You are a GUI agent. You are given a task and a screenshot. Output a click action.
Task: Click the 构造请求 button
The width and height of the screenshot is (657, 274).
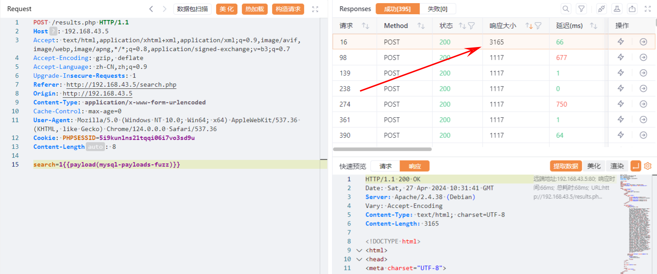coord(288,9)
